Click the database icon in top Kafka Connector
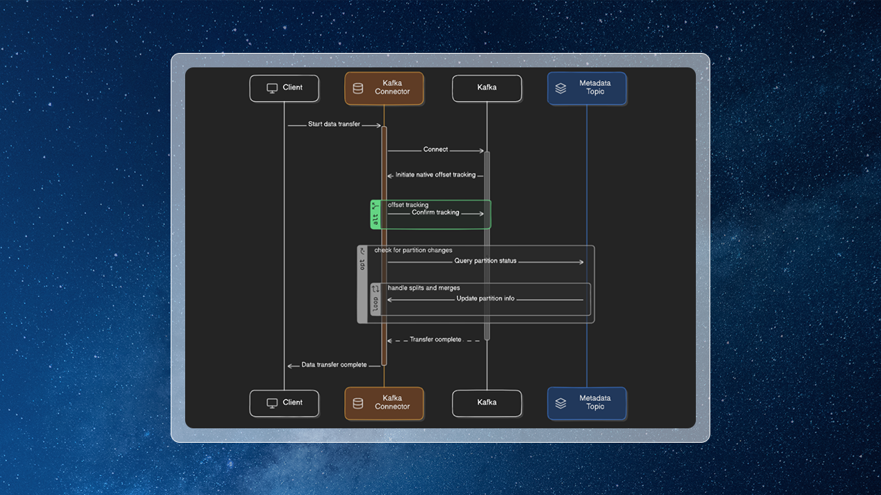This screenshot has height=495, width=881. 358,88
